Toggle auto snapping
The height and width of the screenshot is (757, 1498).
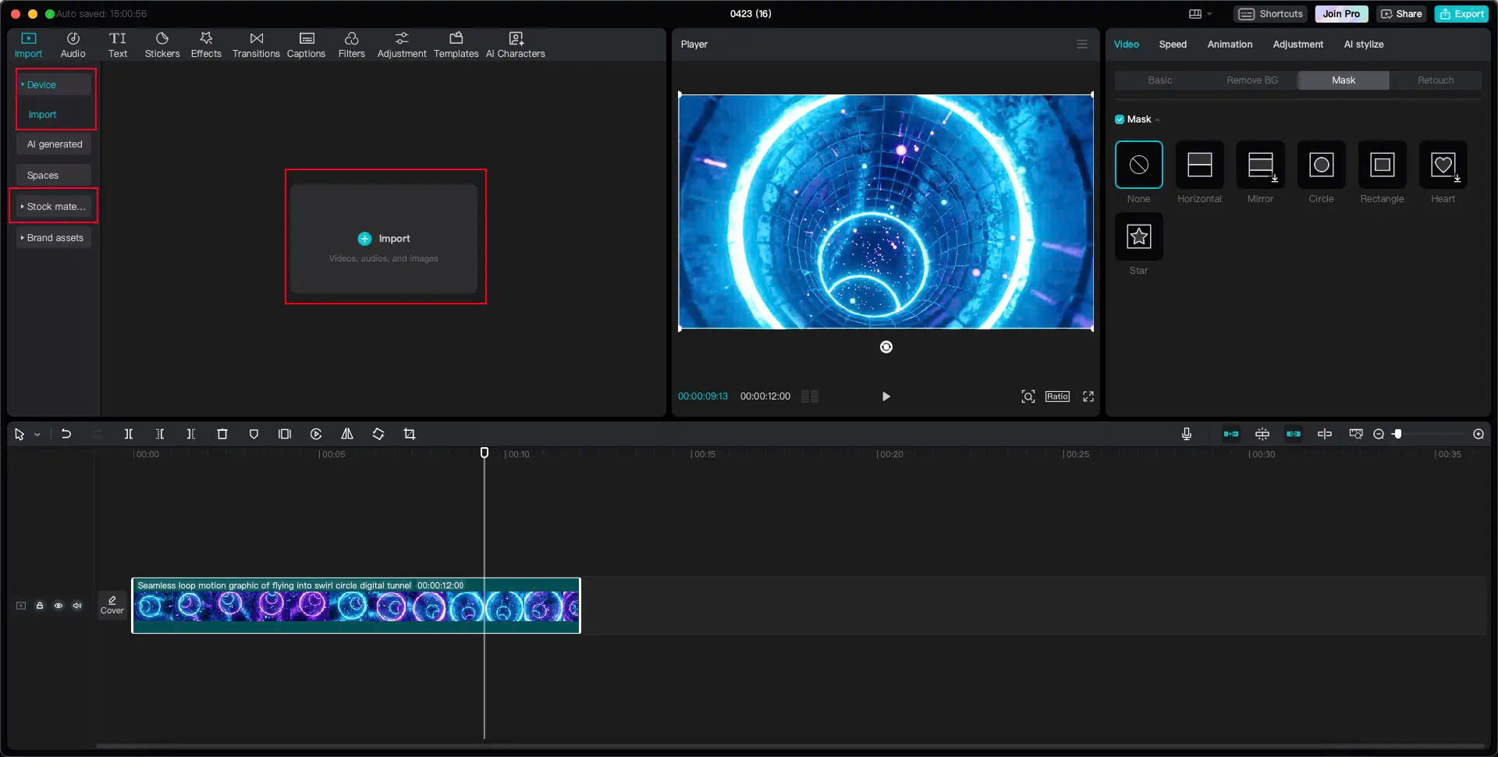click(x=1262, y=434)
